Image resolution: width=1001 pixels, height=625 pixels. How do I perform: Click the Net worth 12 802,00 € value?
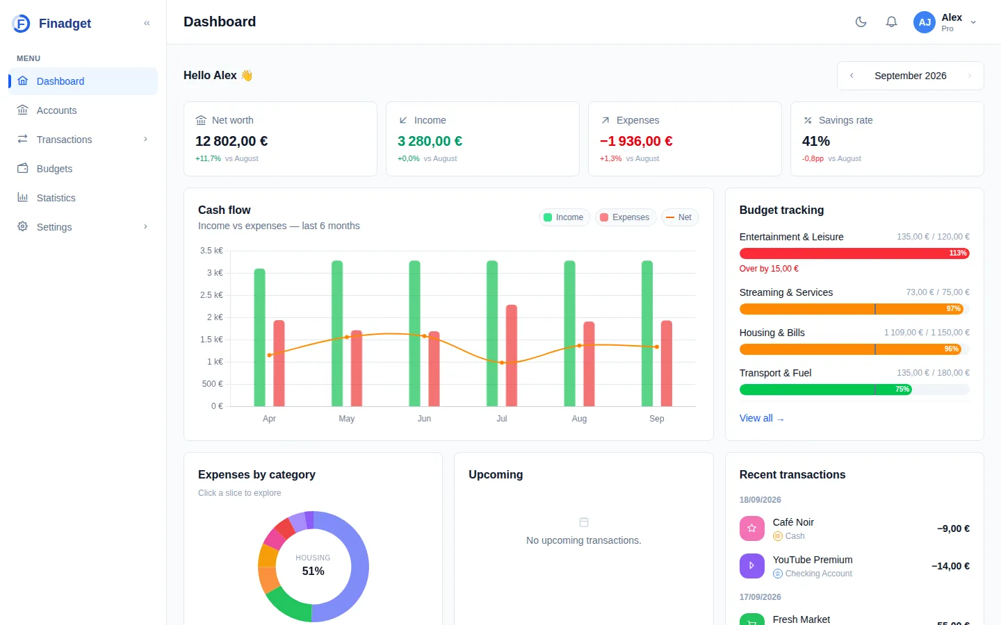[231, 141]
